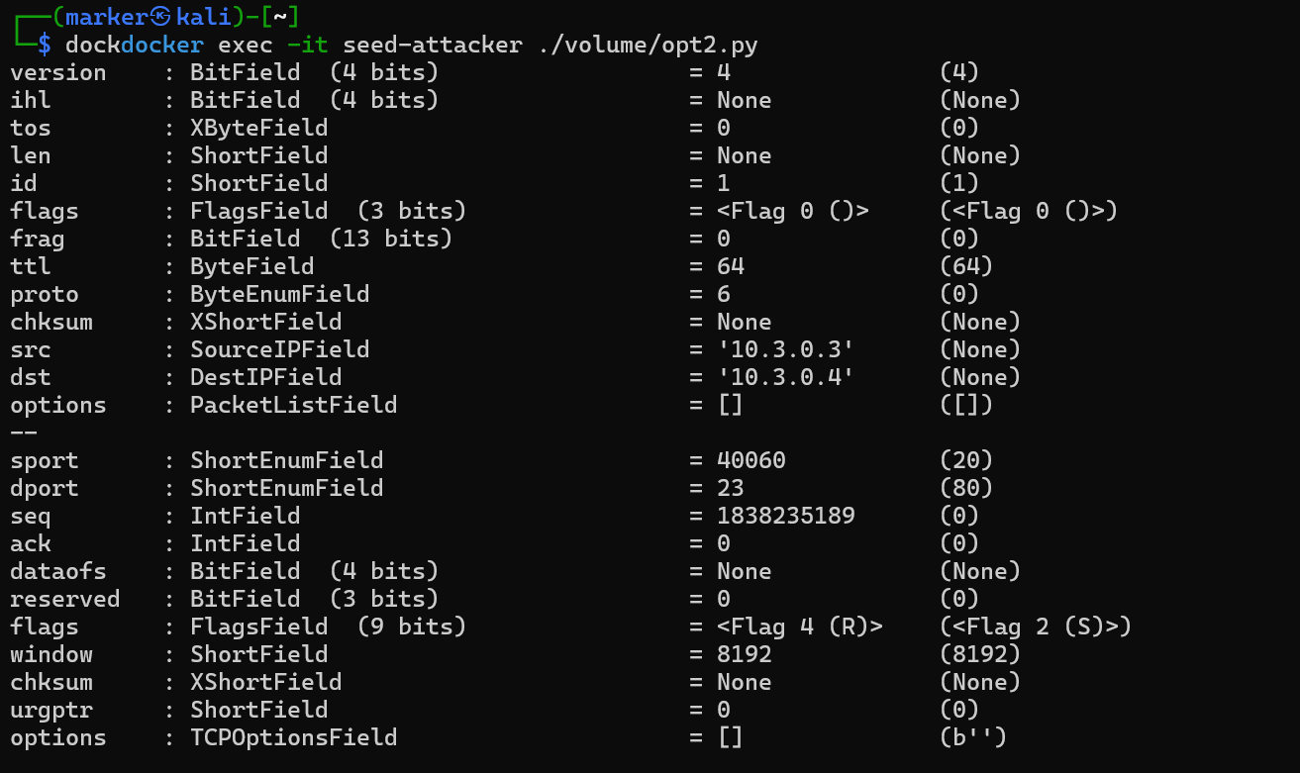Image resolution: width=1300 pixels, height=773 pixels.
Task: Click the sport value 40060
Action: (x=751, y=460)
